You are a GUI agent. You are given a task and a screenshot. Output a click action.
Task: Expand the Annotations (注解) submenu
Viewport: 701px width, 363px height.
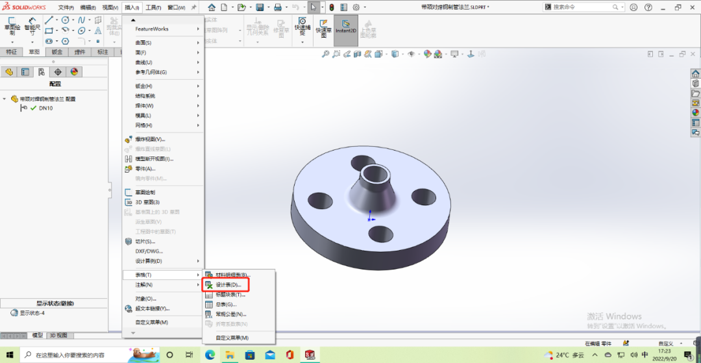(163, 285)
